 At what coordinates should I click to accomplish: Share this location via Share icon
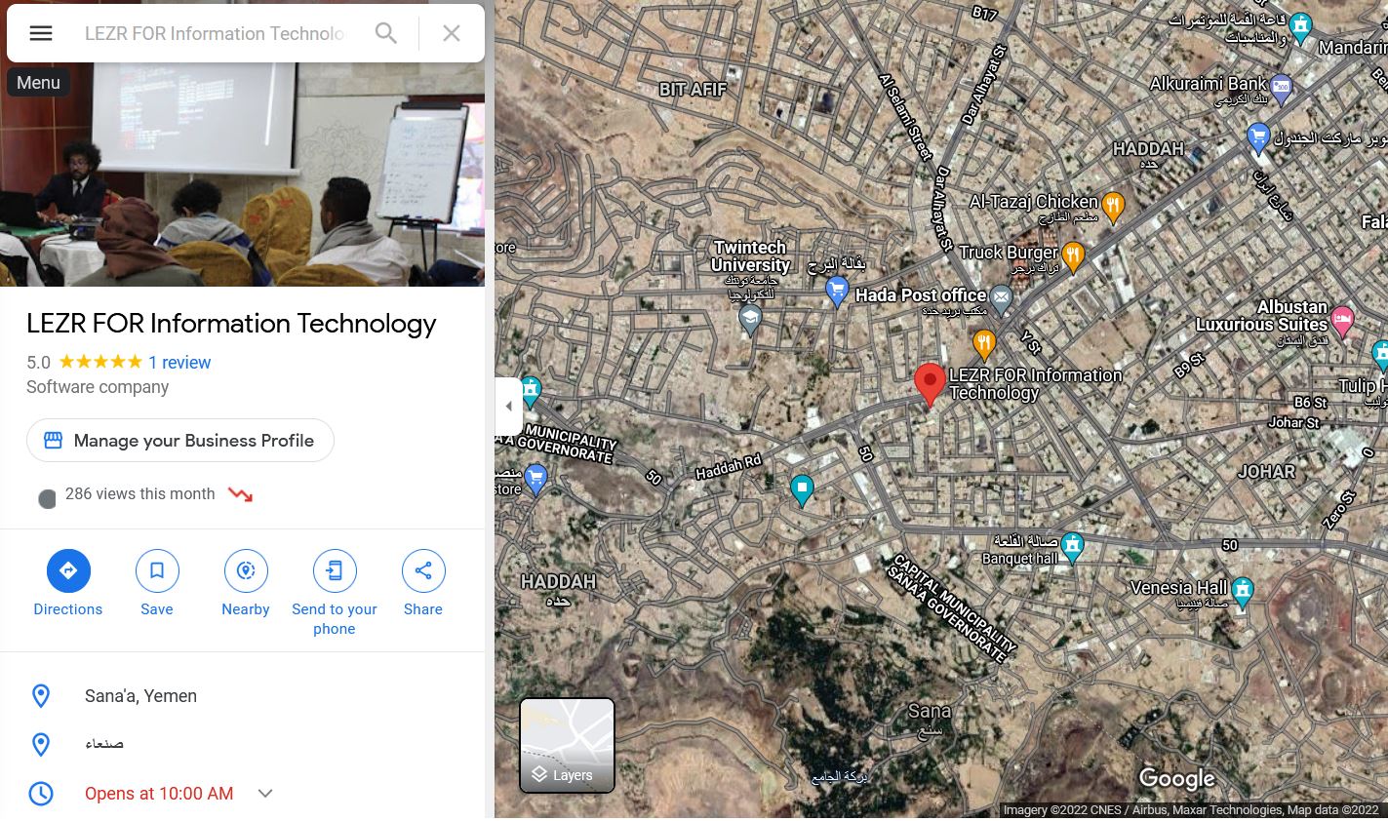pos(423,571)
